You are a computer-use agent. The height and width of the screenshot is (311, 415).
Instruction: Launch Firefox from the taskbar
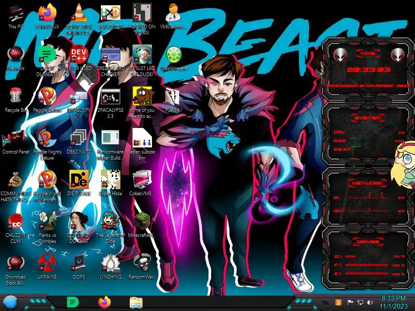pos(105,302)
